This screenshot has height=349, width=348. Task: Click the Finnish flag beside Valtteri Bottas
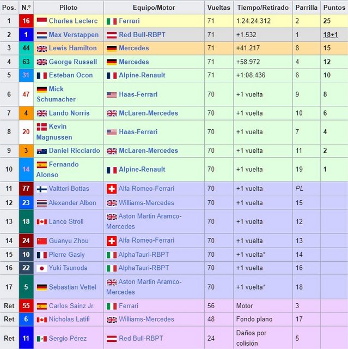[x=42, y=189]
